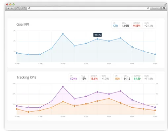Click the blue data point at 07 Jun
Viewport: 168px width, 131px height.
[x=155, y=54]
